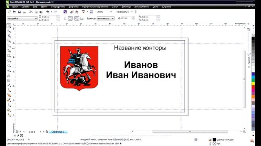Expand the undo history dropdown arrow

[52, 12]
